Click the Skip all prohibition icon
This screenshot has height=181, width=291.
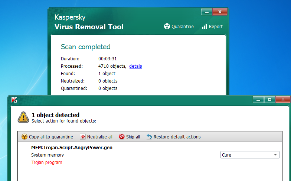tap(122, 137)
